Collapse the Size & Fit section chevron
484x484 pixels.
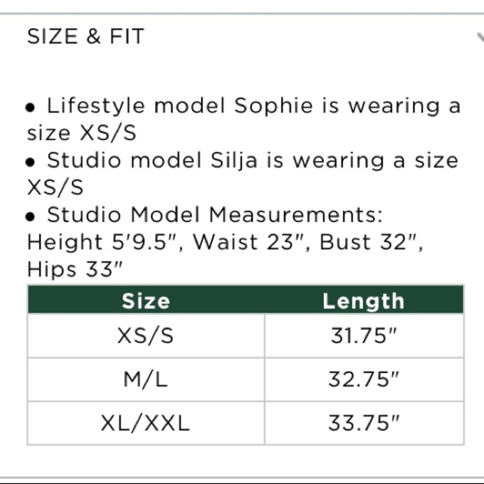[x=480, y=37]
